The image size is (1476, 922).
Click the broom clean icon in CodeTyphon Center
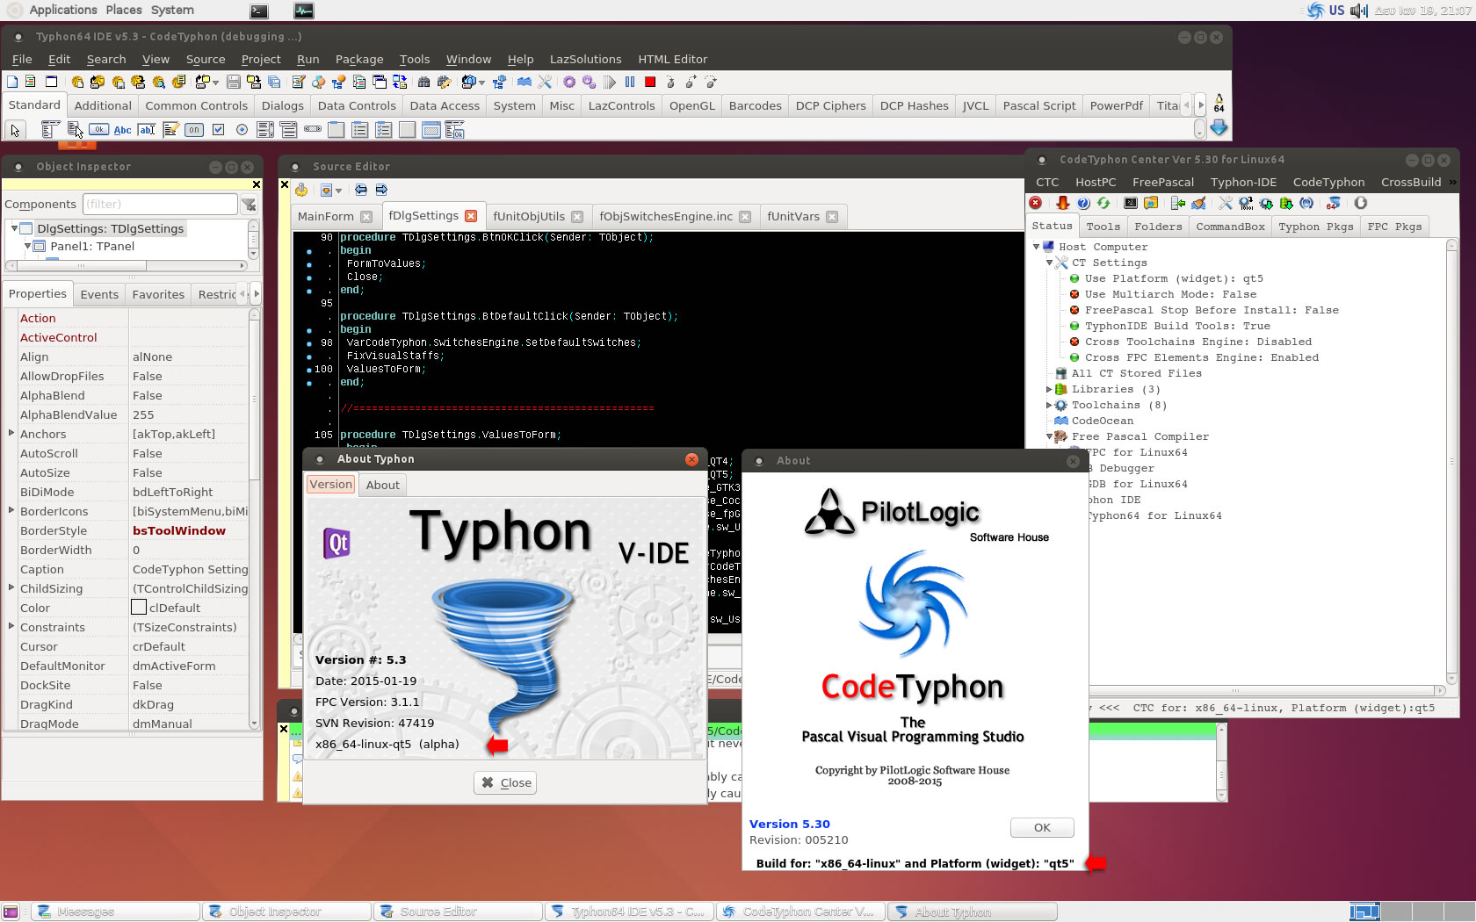(x=1198, y=203)
